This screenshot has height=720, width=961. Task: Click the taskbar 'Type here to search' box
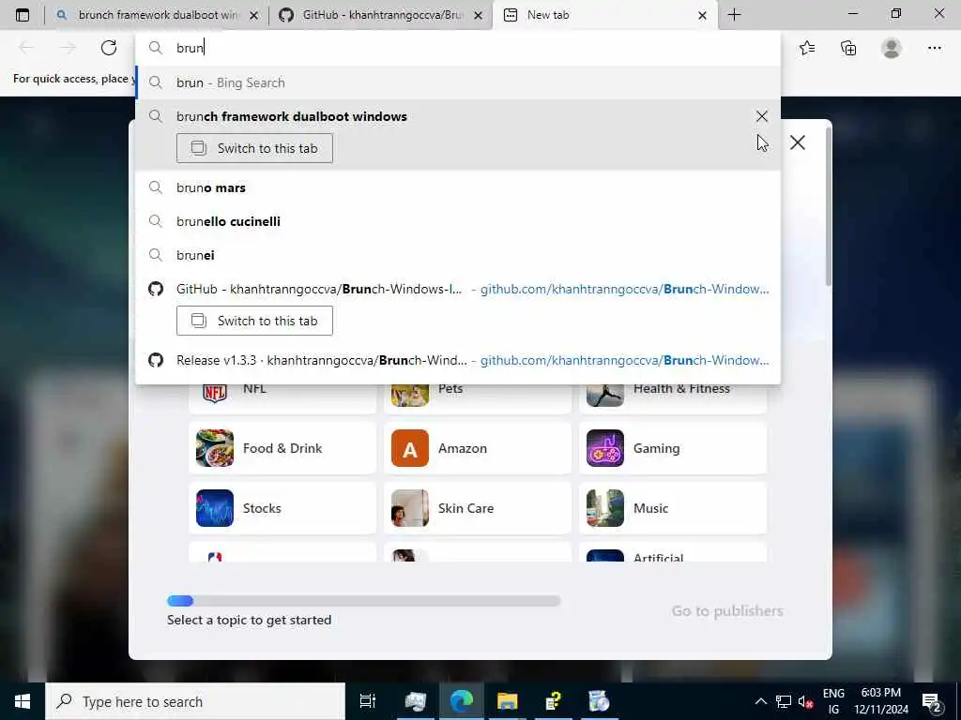(x=195, y=701)
